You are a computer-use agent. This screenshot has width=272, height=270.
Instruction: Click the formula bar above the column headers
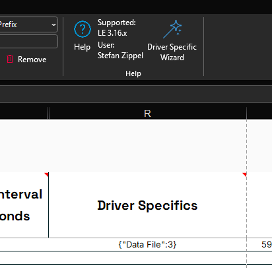(136, 94)
